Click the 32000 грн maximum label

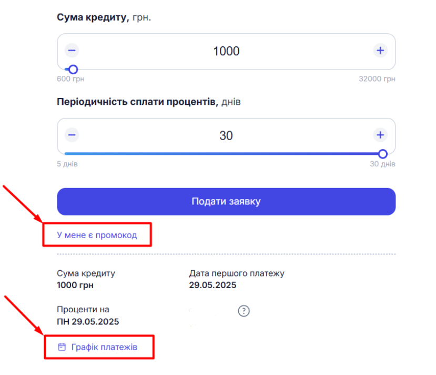tap(377, 79)
